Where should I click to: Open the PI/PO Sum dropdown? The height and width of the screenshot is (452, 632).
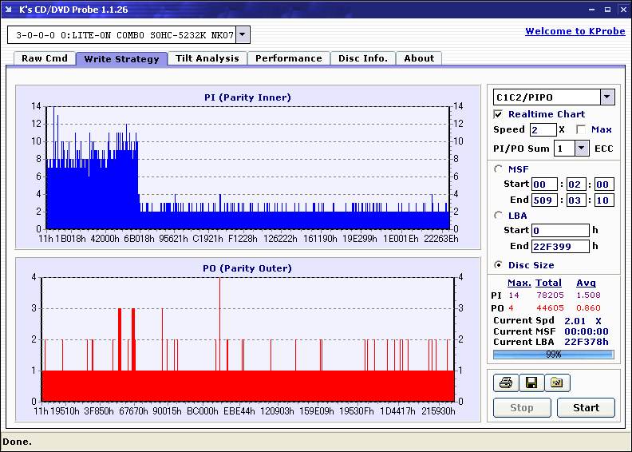[581, 149]
